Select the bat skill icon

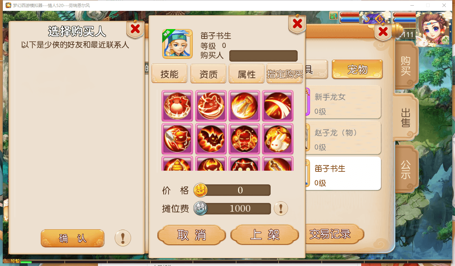tap(211, 139)
